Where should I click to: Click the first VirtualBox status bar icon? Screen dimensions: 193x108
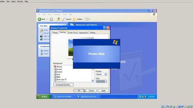click(162, 106)
